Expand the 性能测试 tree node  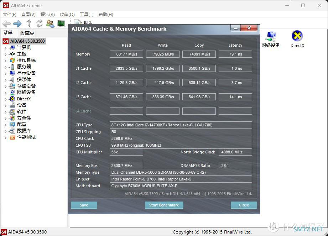[x=5, y=137]
